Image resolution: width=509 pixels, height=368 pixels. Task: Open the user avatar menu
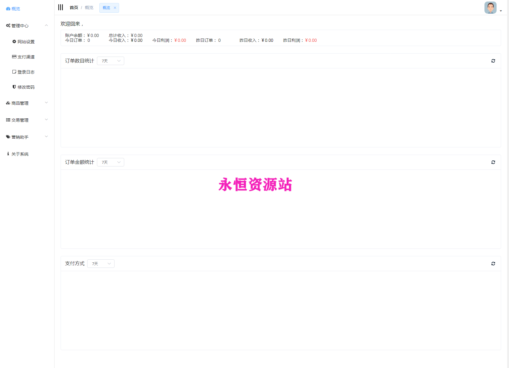point(491,8)
